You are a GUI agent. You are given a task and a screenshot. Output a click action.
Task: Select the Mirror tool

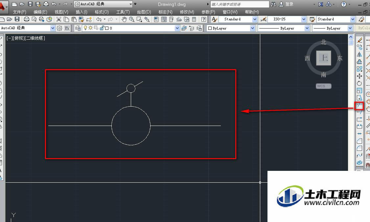coord(359,55)
